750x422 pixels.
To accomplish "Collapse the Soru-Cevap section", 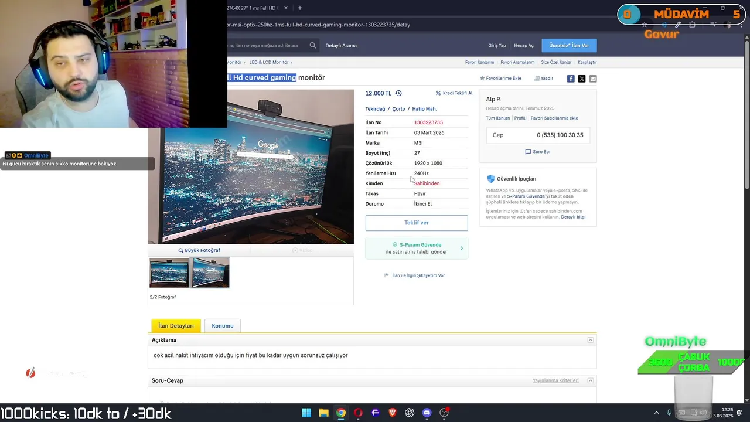I will pos(591,380).
